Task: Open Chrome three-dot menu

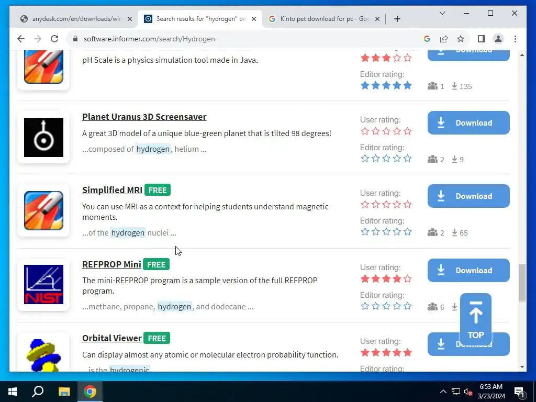Action: 515,39
